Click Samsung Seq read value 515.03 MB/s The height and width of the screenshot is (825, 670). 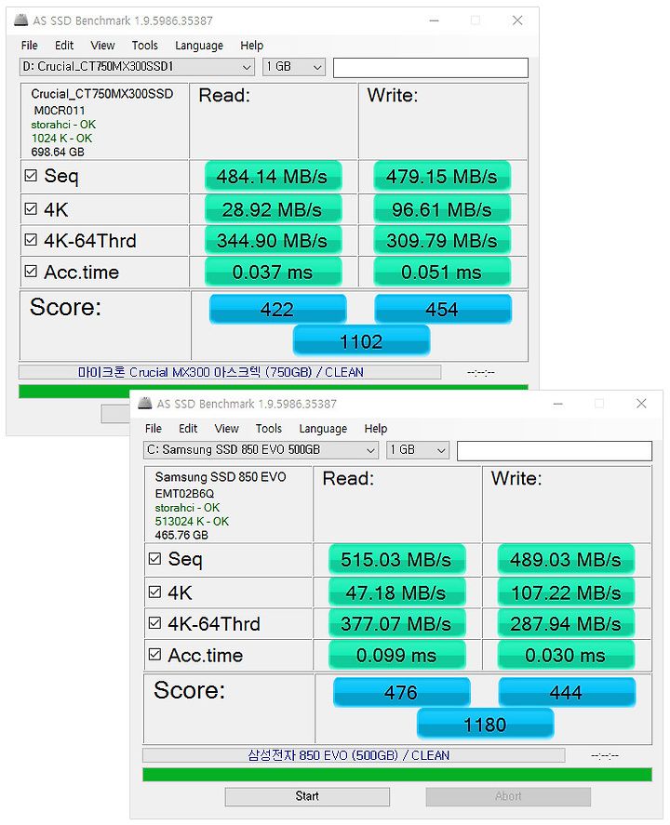(396, 559)
